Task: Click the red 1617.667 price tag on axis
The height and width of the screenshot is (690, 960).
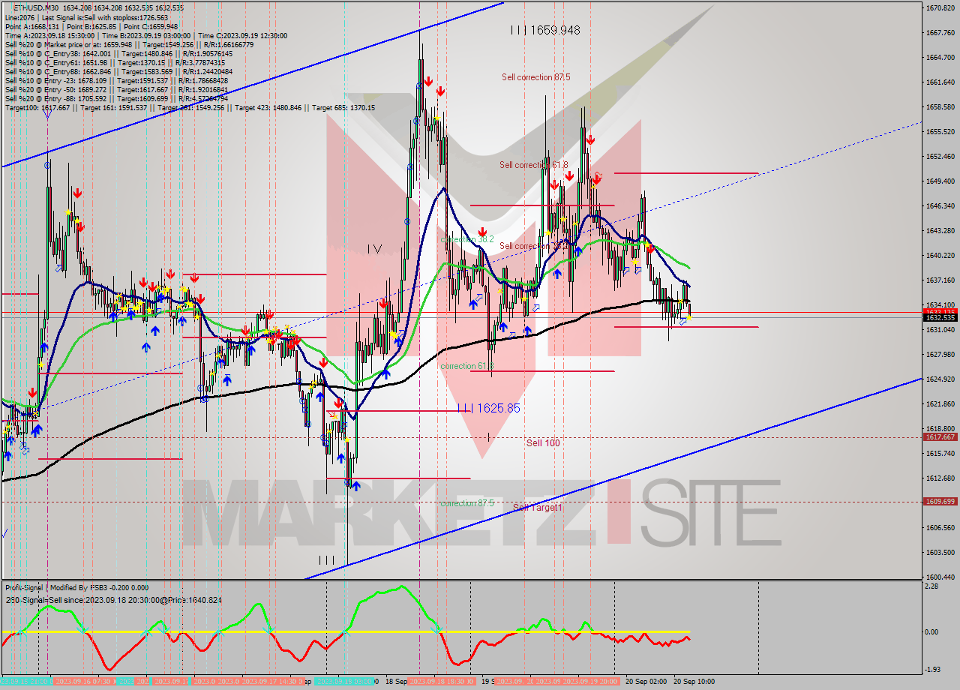Action: (940, 436)
